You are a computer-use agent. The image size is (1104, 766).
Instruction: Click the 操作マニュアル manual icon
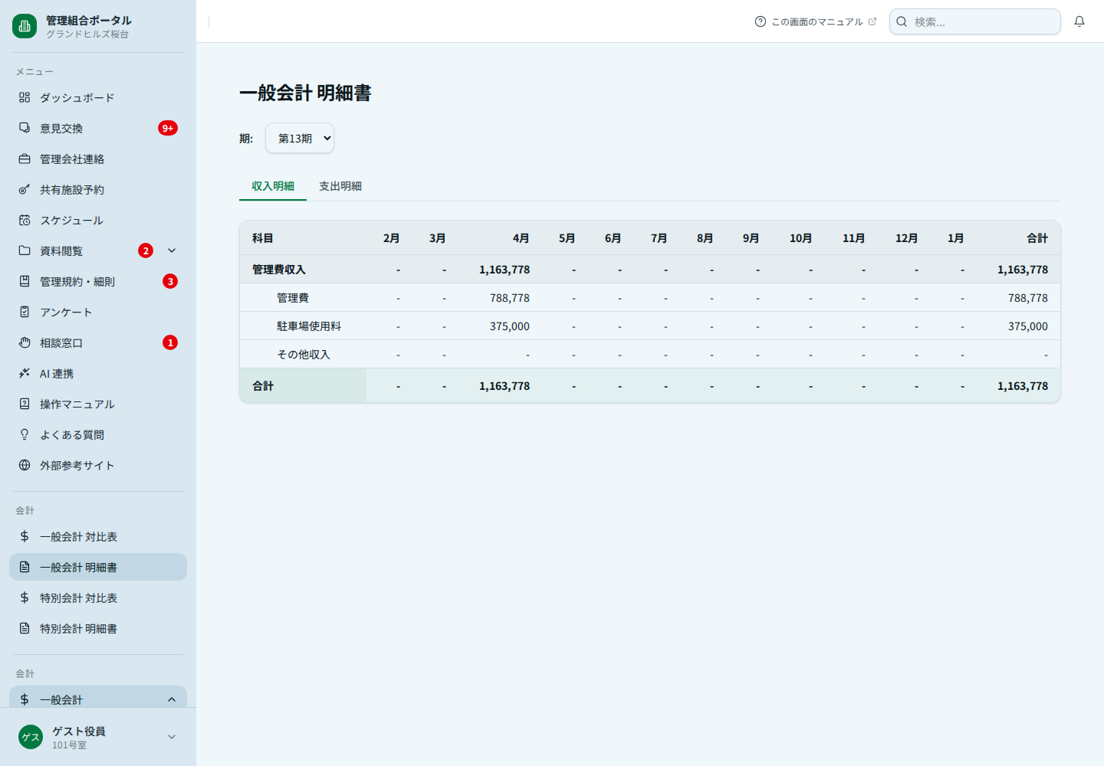[x=25, y=404]
